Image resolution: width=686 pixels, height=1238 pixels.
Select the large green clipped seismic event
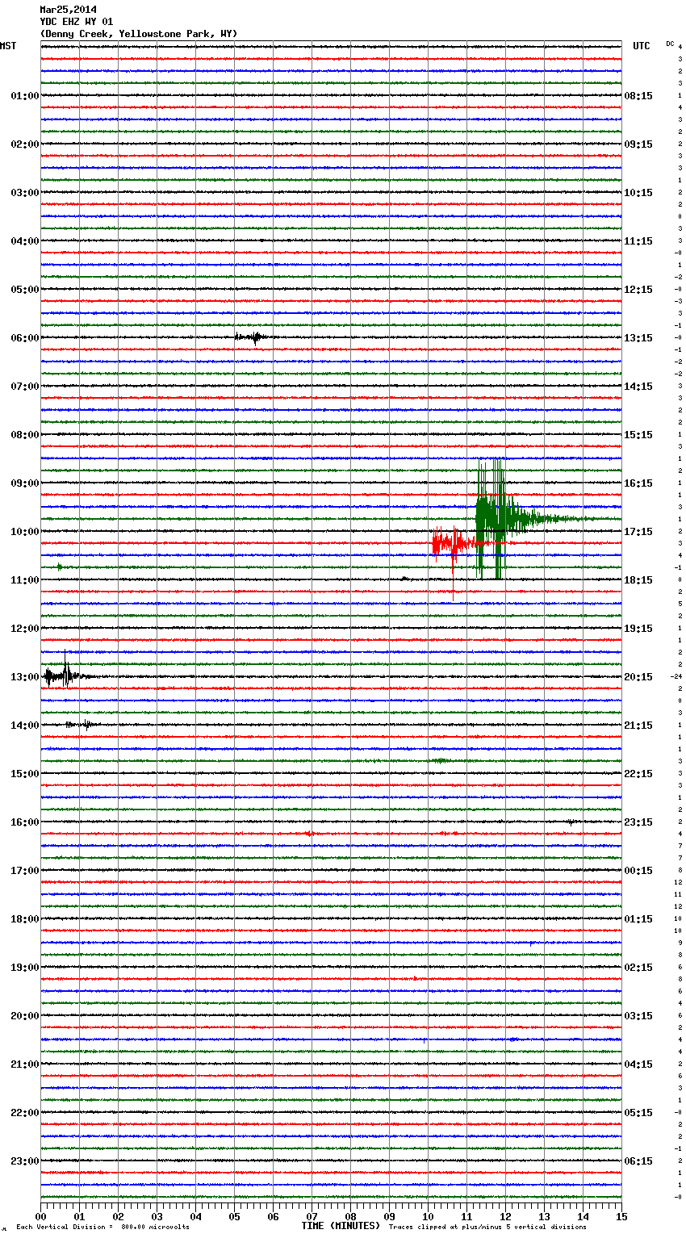click(x=492, y=517)
